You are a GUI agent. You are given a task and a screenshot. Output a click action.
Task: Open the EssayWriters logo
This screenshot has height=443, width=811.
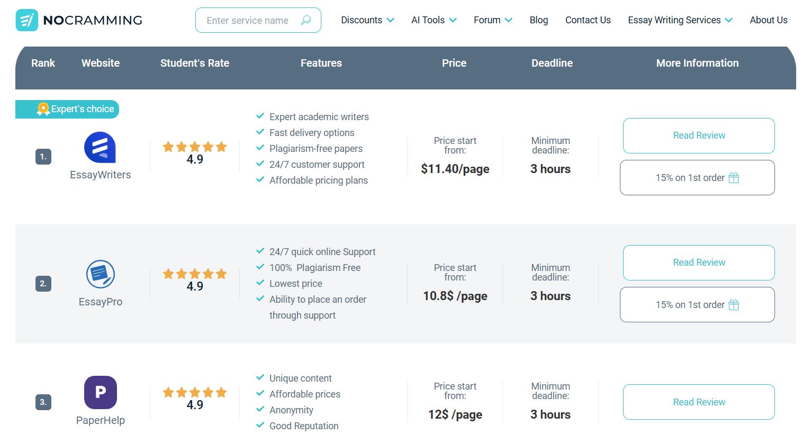(x=100, y=147)
